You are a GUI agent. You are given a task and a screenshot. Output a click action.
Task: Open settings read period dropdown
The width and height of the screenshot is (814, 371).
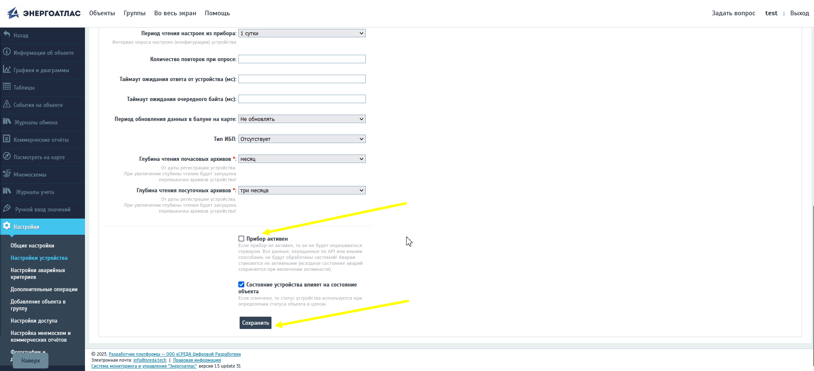(x=302, y=33)
